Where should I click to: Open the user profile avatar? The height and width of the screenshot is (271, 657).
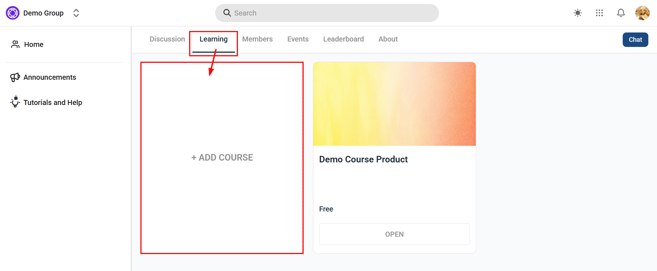click(x=643, y=13)
